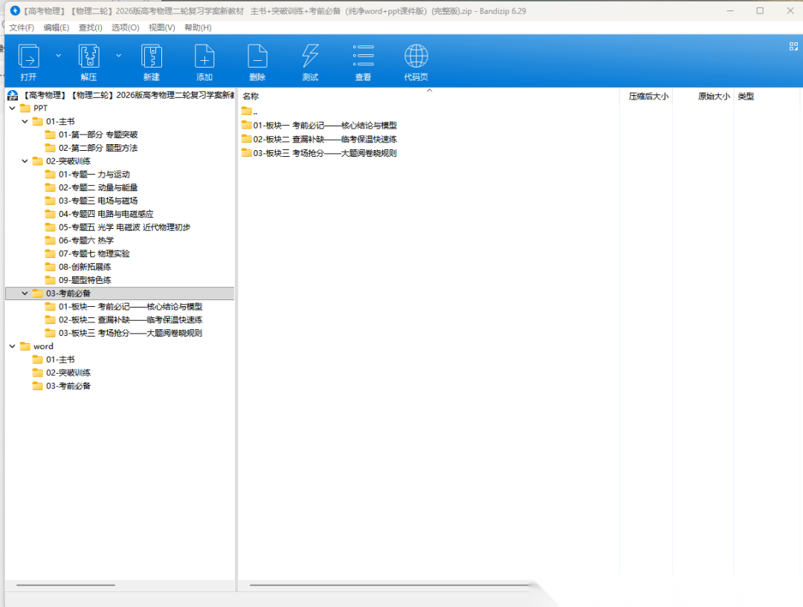
Task: Click the Code page (代码页) globe icon
Action: [416, 56]
